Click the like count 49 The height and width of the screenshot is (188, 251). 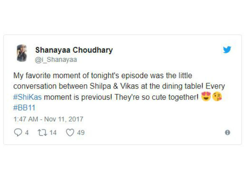point(81,133)
